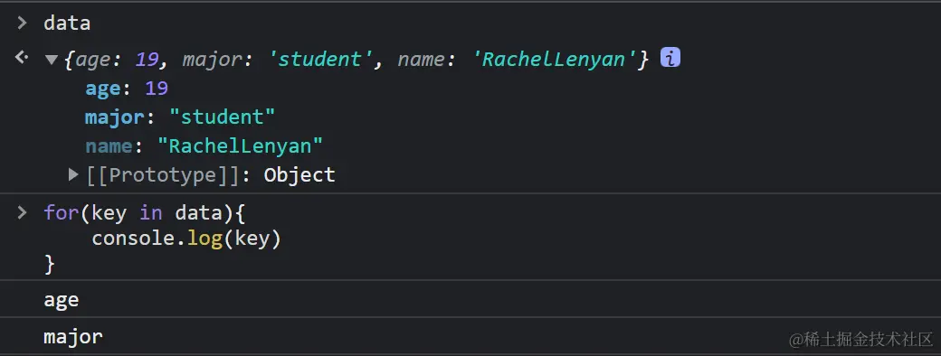This screenshot has width=941, height=356.
Task: Click the 'Object' prototype label
Action: 299,175
